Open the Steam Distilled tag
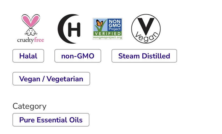 tap(144, 56)
